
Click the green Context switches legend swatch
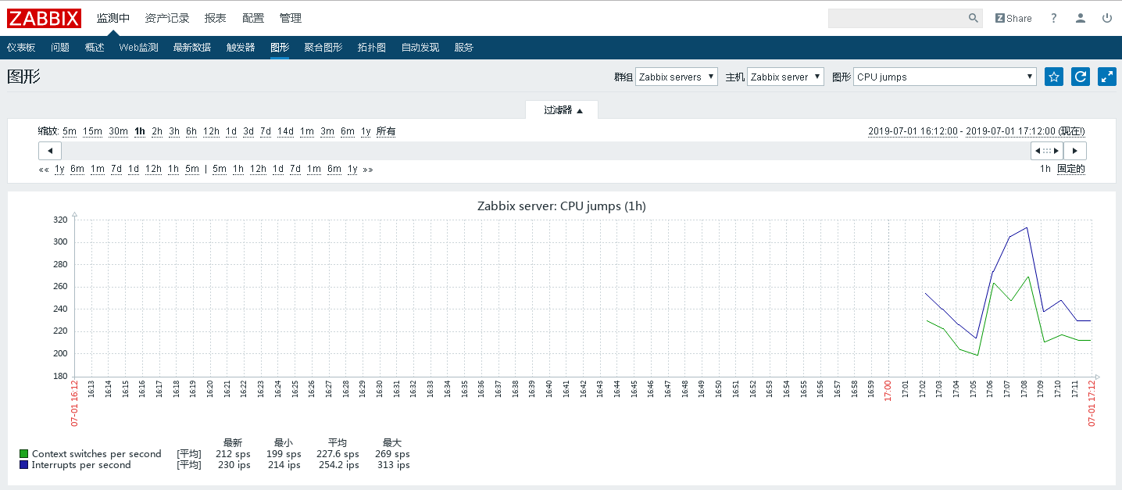coord(23,454)
